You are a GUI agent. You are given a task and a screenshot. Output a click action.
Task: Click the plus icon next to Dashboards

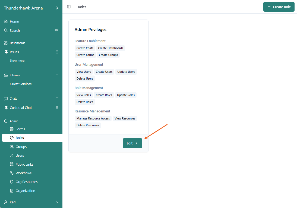click(x=57, y=42)
